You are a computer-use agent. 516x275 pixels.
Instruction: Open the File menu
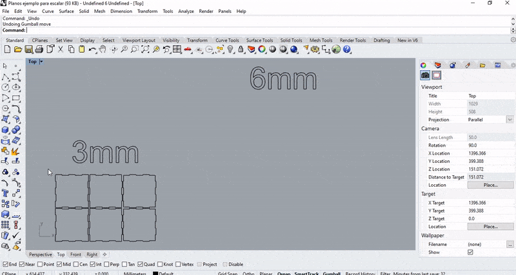pyautogui.click(x=6, y=11)
